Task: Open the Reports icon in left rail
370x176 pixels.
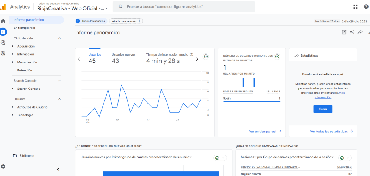Action: point(3,32)
